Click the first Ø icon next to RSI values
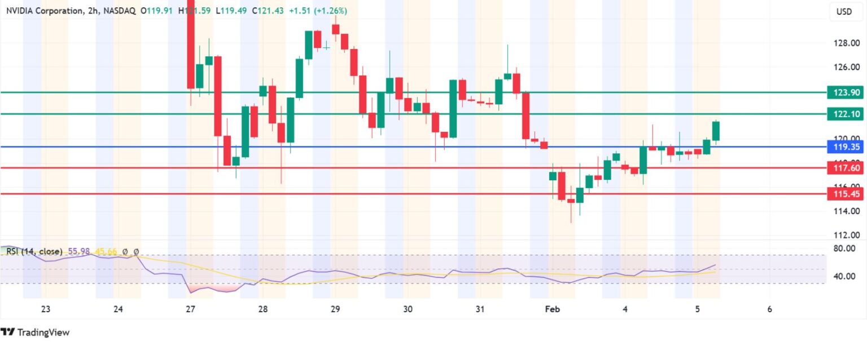Image resolution: width=867 pixels, height=342 pixels. click(x=125, y=252)
